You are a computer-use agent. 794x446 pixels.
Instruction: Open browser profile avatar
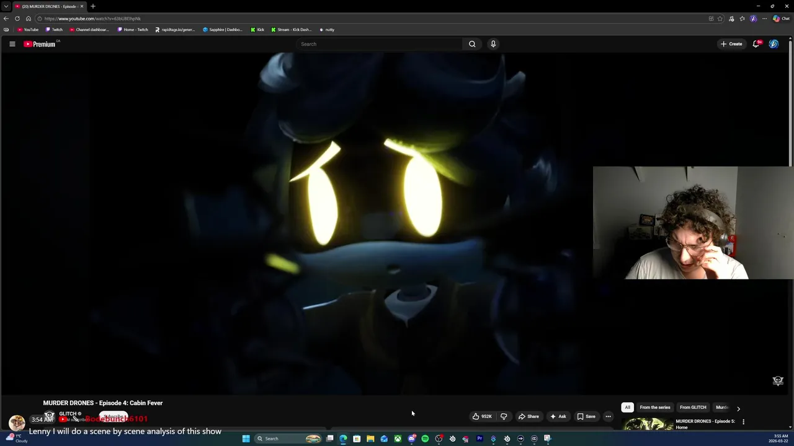pyautogui.click(x=754, y=19)
